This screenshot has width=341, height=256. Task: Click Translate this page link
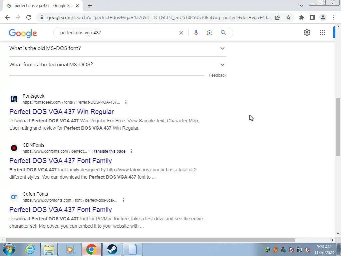pos(109,151)
